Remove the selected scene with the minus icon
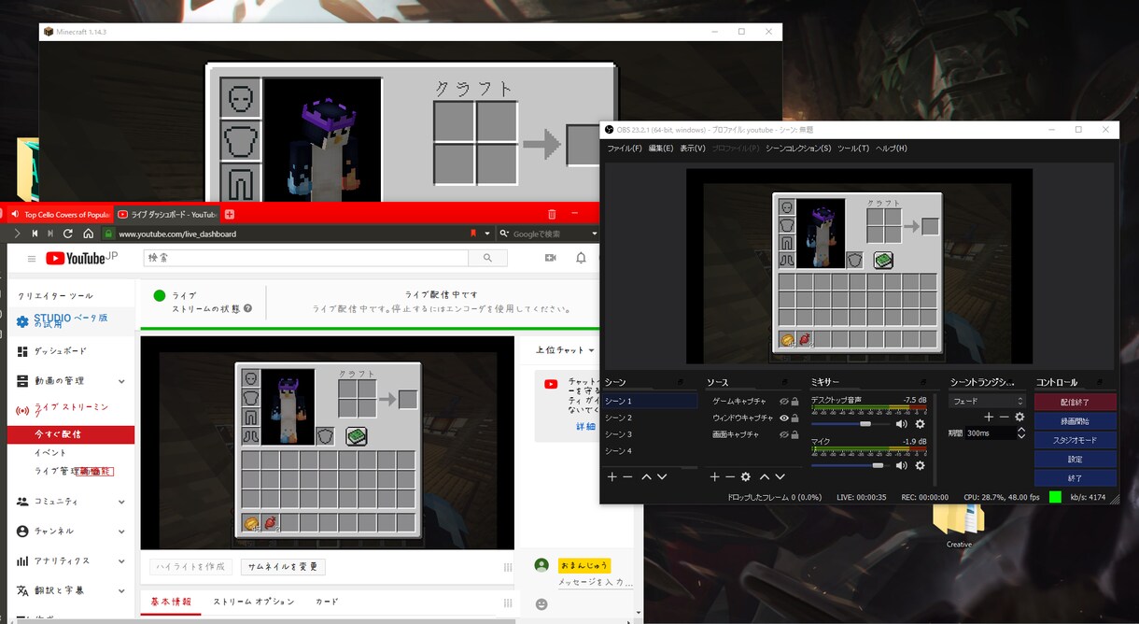This screenshot has height=624, width=1139. [x=627, y=476]
